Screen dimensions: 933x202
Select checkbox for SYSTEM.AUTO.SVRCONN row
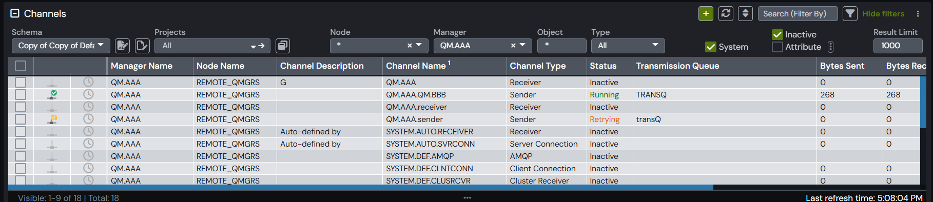(21, 144)
